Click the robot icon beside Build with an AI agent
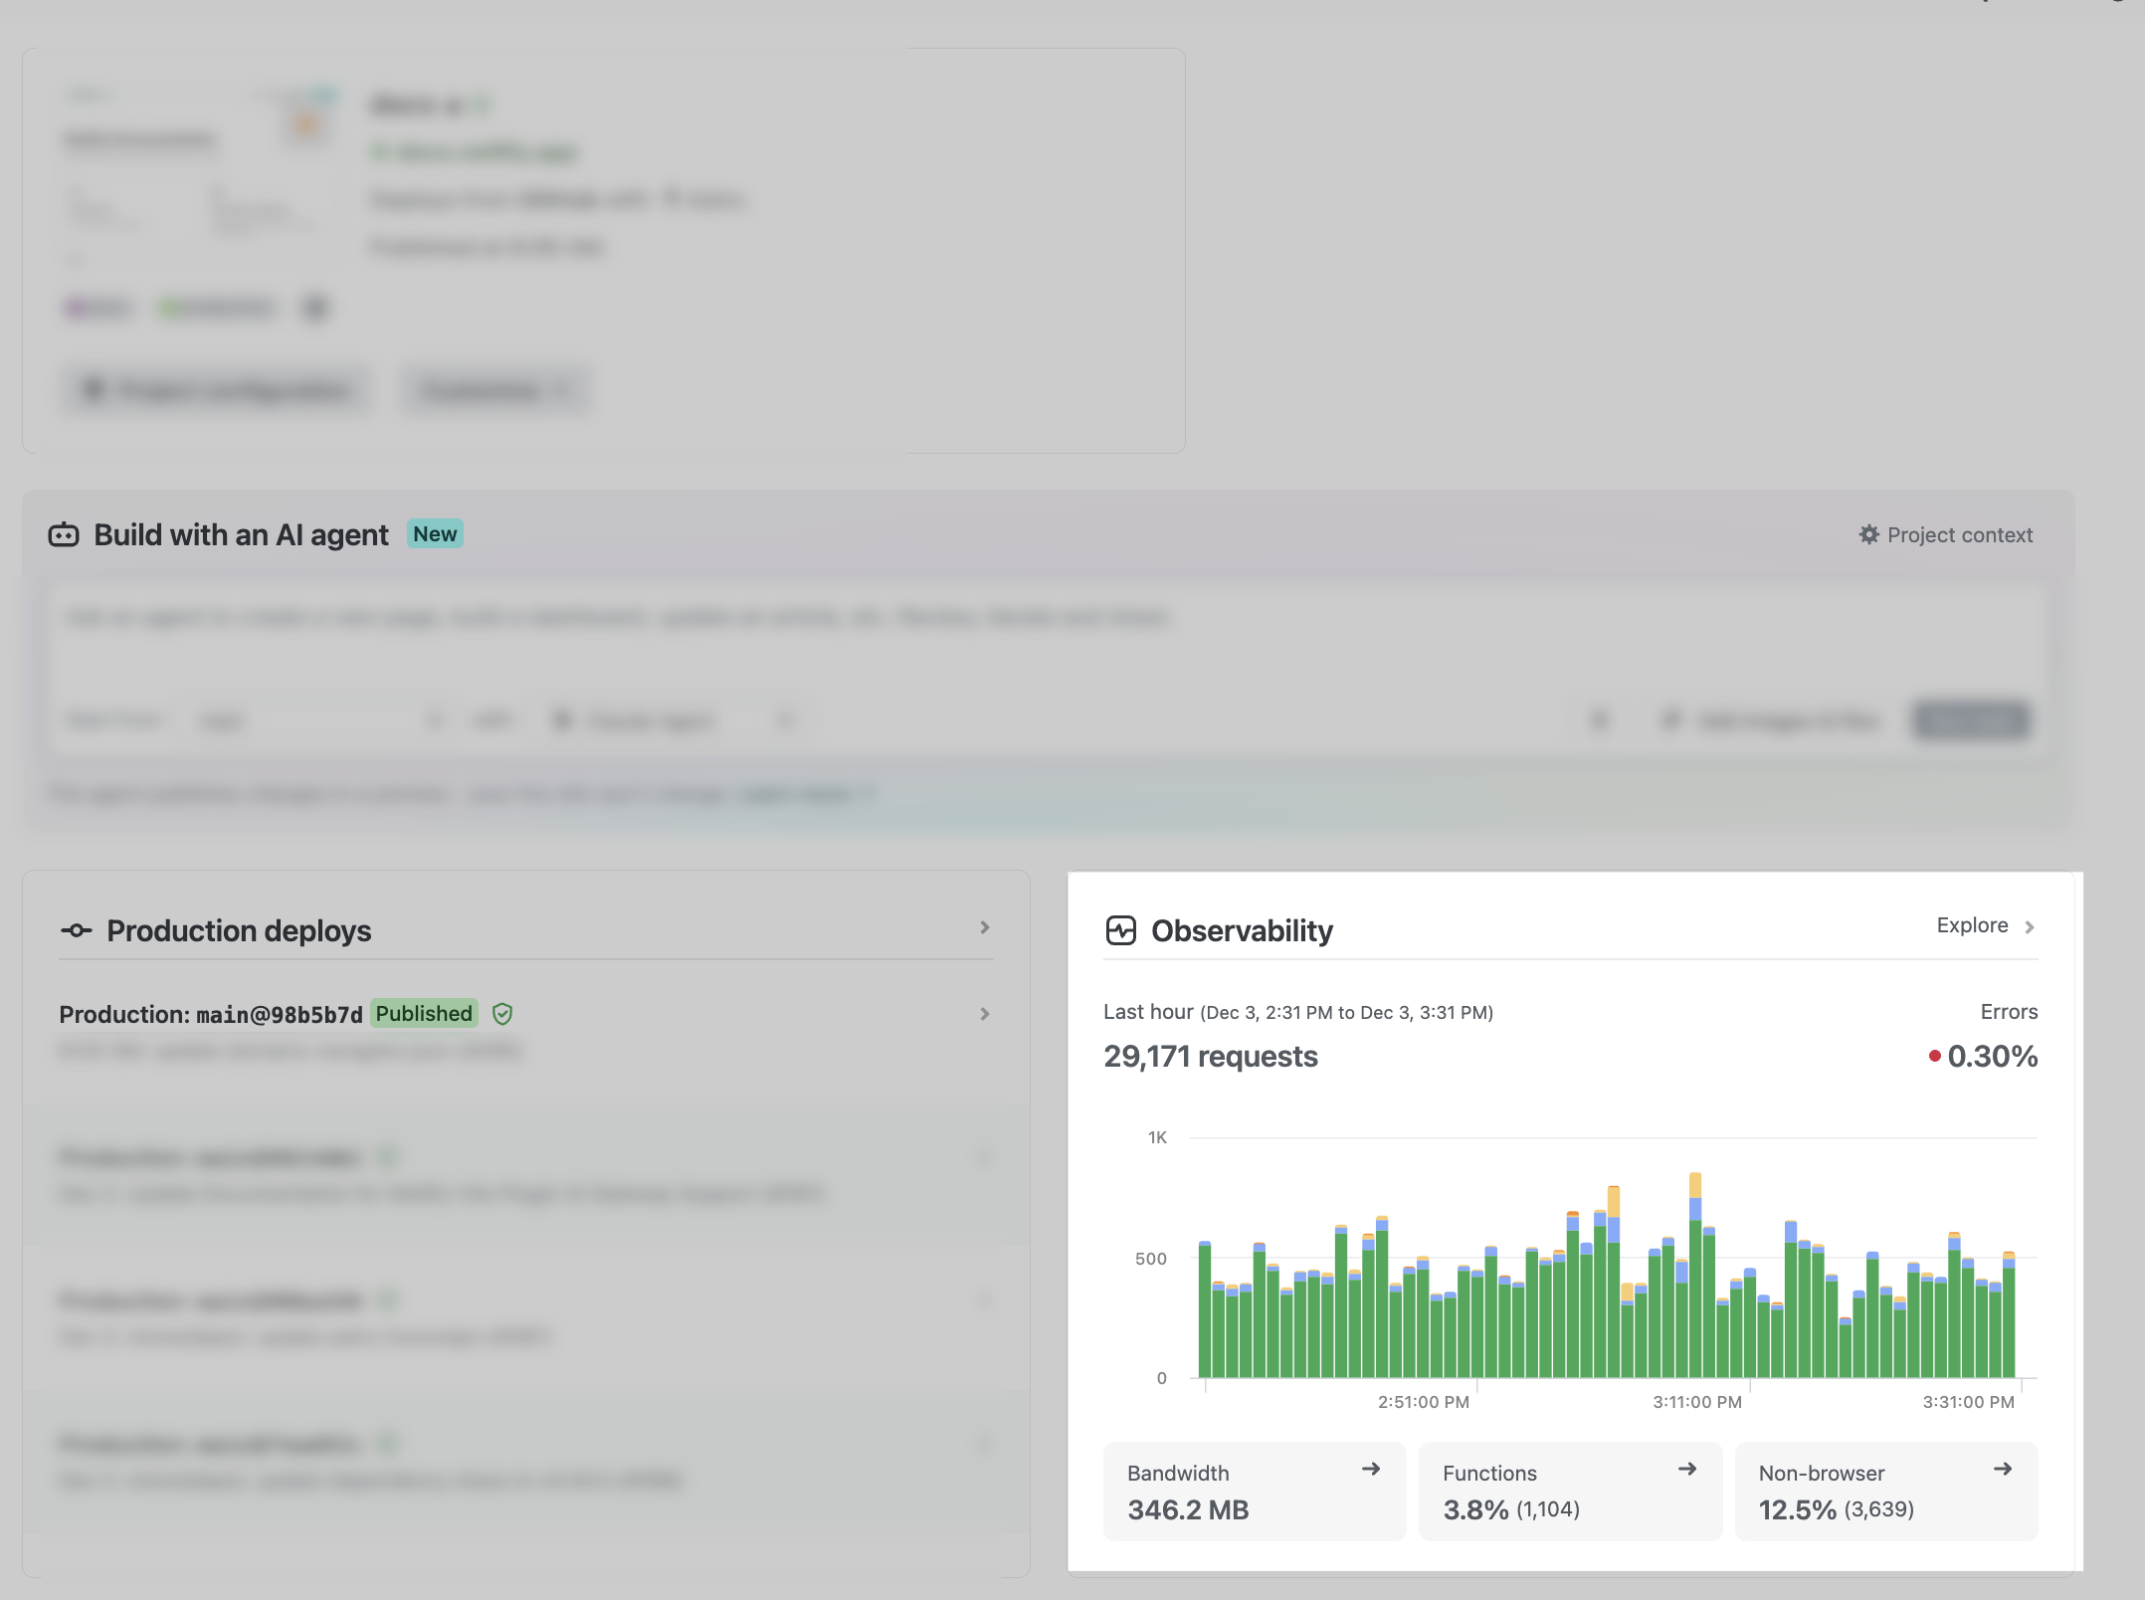 pyautogui.click(x=63, y=534)
